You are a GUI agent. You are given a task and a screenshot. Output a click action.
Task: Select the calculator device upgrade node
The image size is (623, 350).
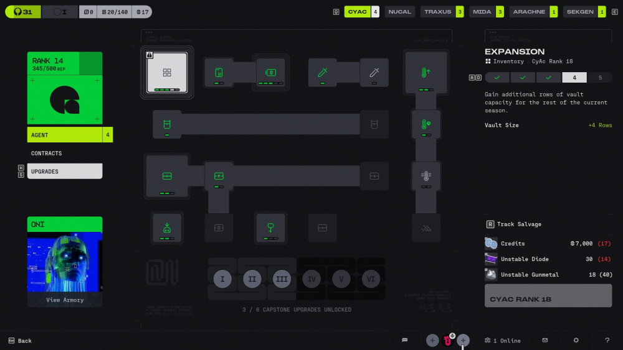tap(219, 73)
